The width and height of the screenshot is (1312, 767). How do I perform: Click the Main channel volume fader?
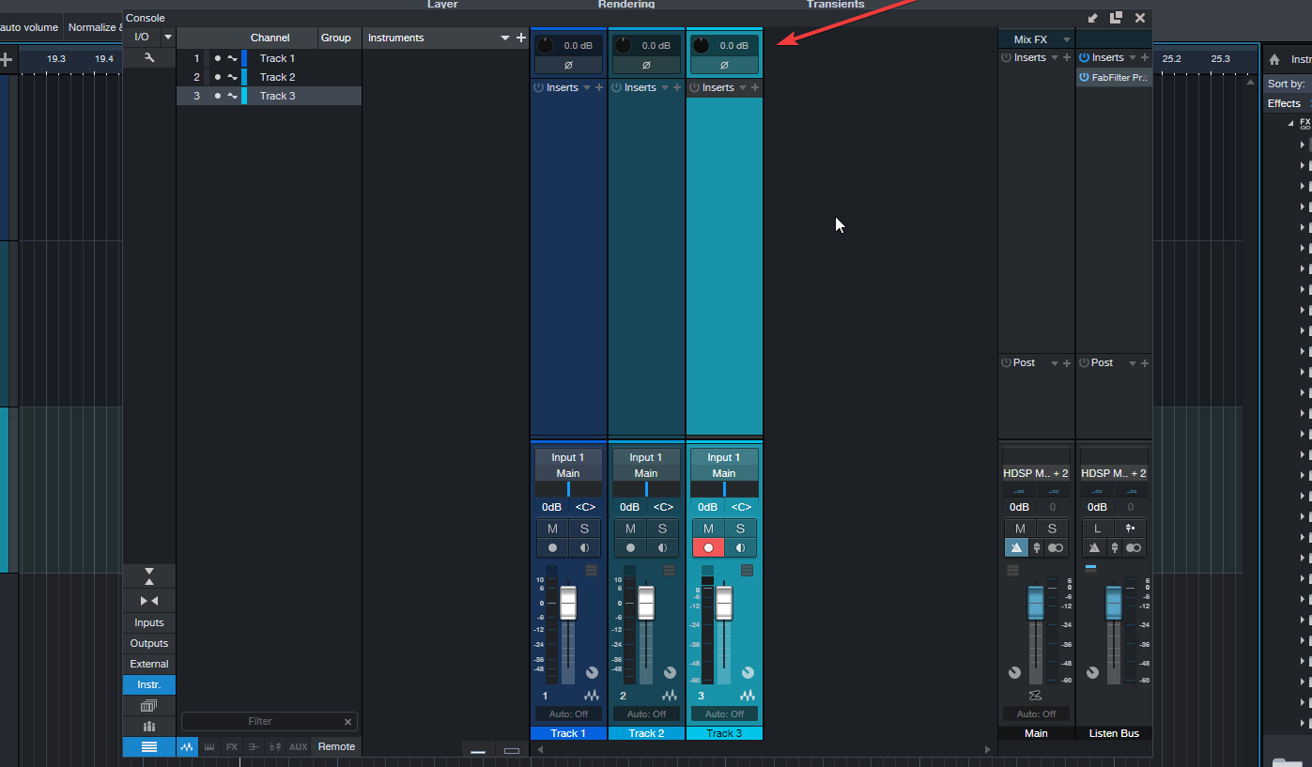[x=1036, y=602]
